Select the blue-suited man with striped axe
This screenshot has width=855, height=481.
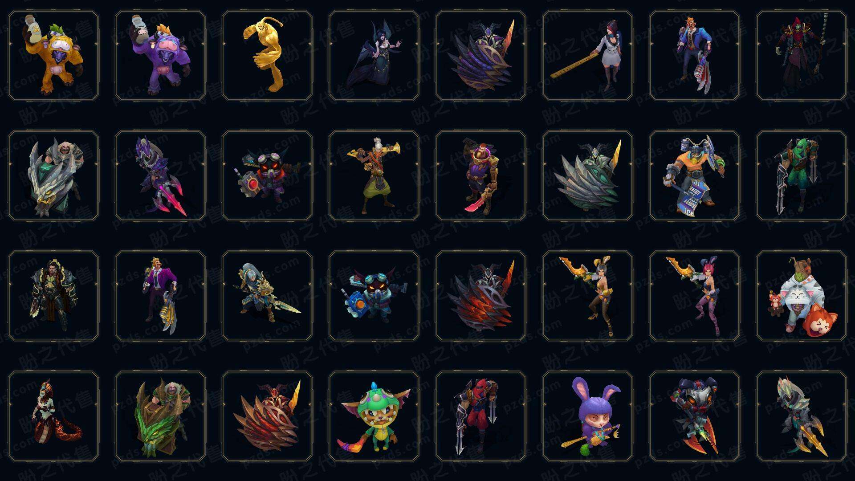pyautogui.click(x=695, y=55)
